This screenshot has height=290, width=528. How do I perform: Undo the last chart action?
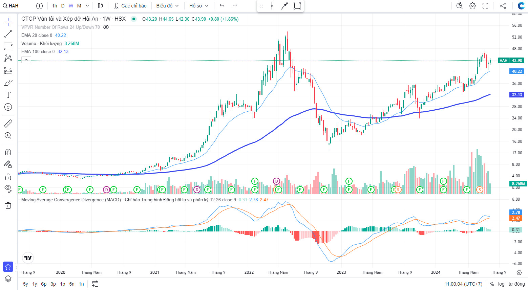pos(222,6)
